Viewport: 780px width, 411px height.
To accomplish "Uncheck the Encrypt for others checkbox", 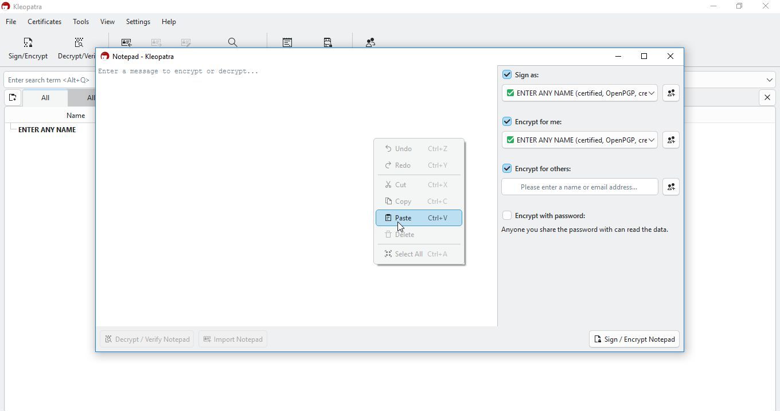I will (x=507, y=169).
